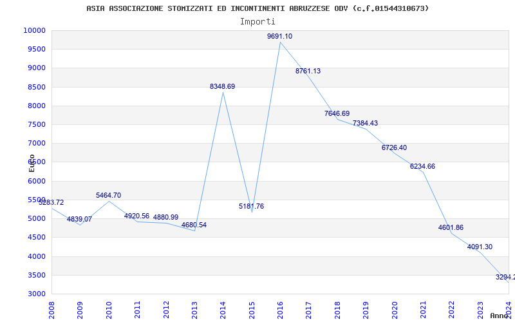Select the 2021 x-axis year label
Screen dimensions: 515x322
[x=423, y=310]
